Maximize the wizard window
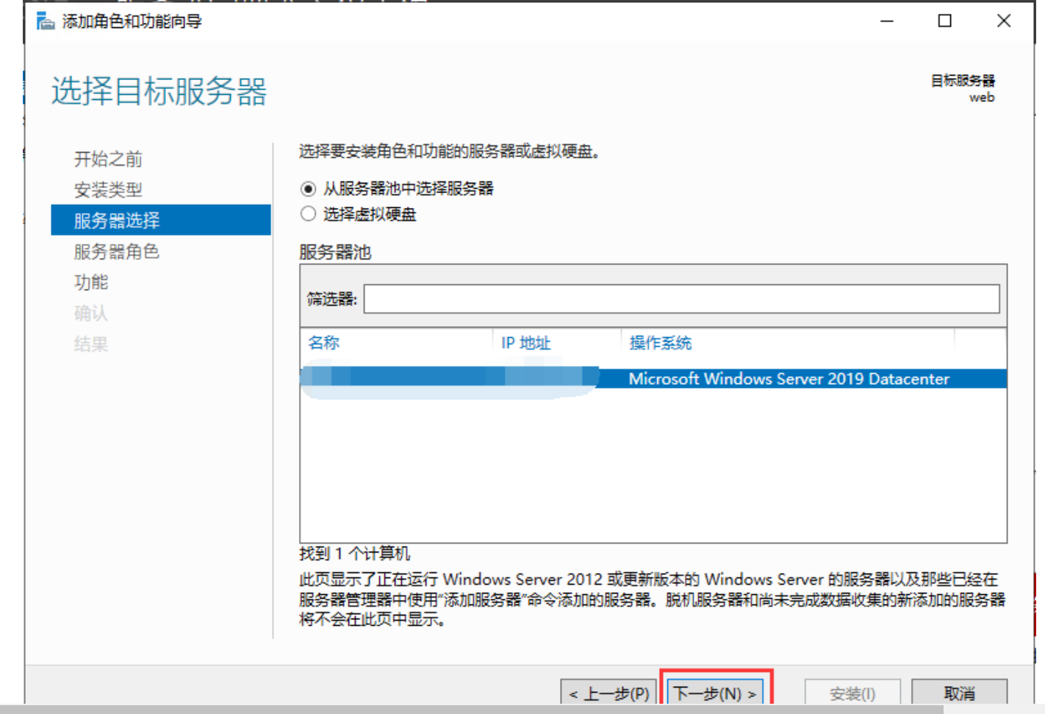 [945, 21]
